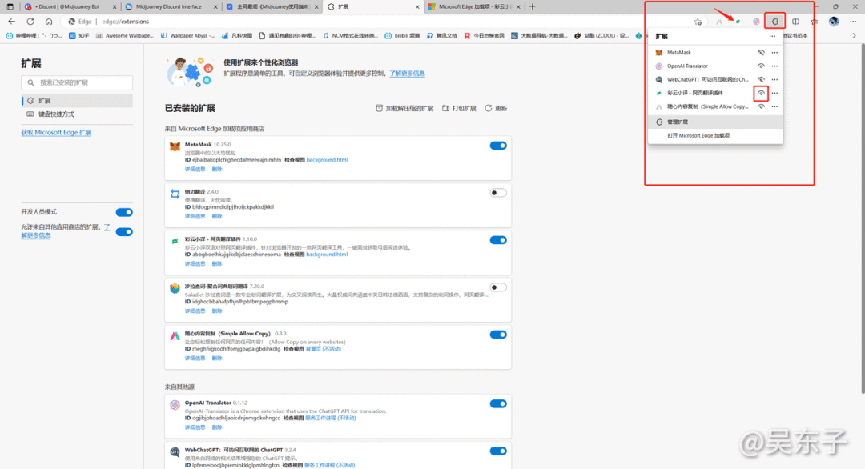The image size is (865, 469).
Task: Disable the OpenAI Translator extension switch
Action: click(x=498, y=403)
